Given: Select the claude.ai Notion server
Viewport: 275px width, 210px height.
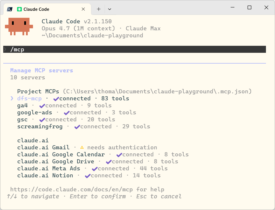Looking at the screenshot, I should pos(45,176).
